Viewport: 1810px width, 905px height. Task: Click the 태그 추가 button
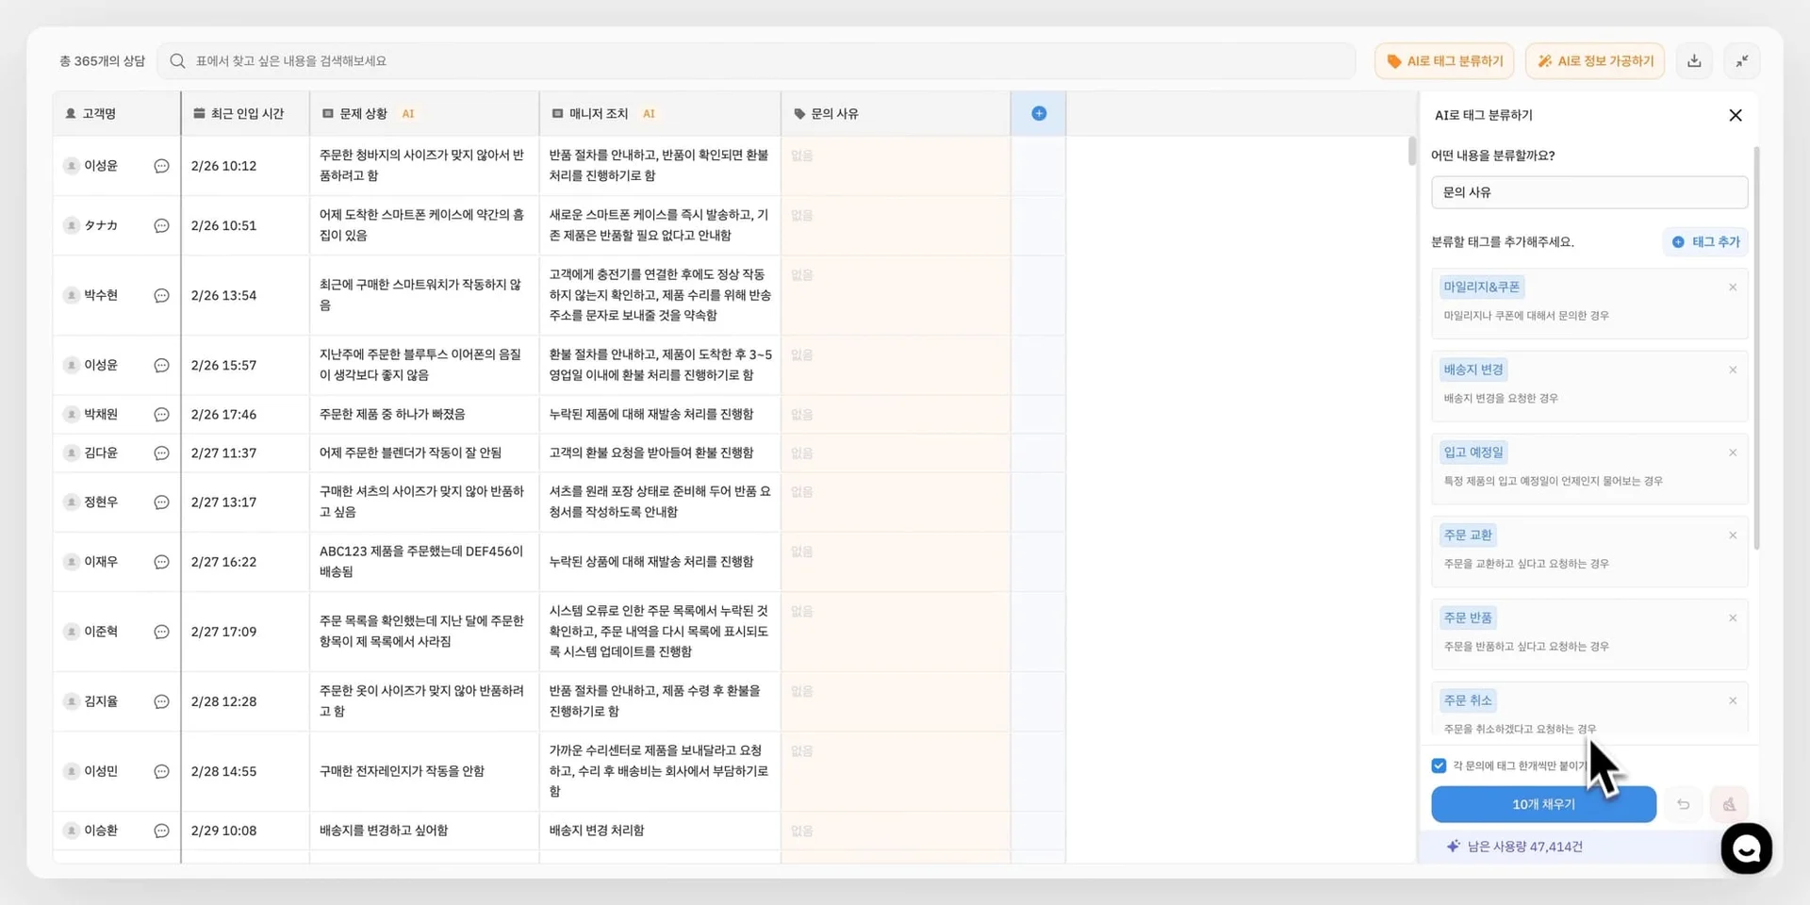tap(1705, 242)
